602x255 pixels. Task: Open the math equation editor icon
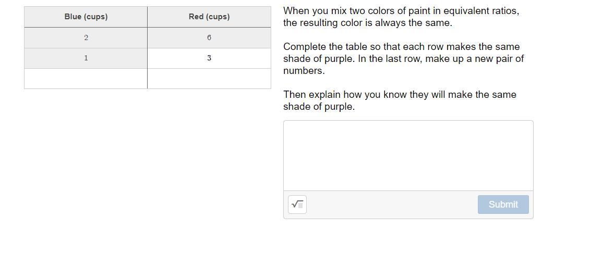pyautogui.click(x=297, y=204)
